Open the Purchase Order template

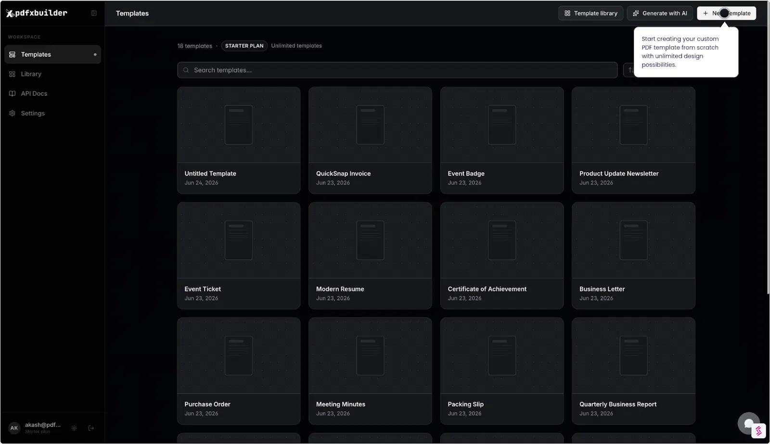(239, 371)
